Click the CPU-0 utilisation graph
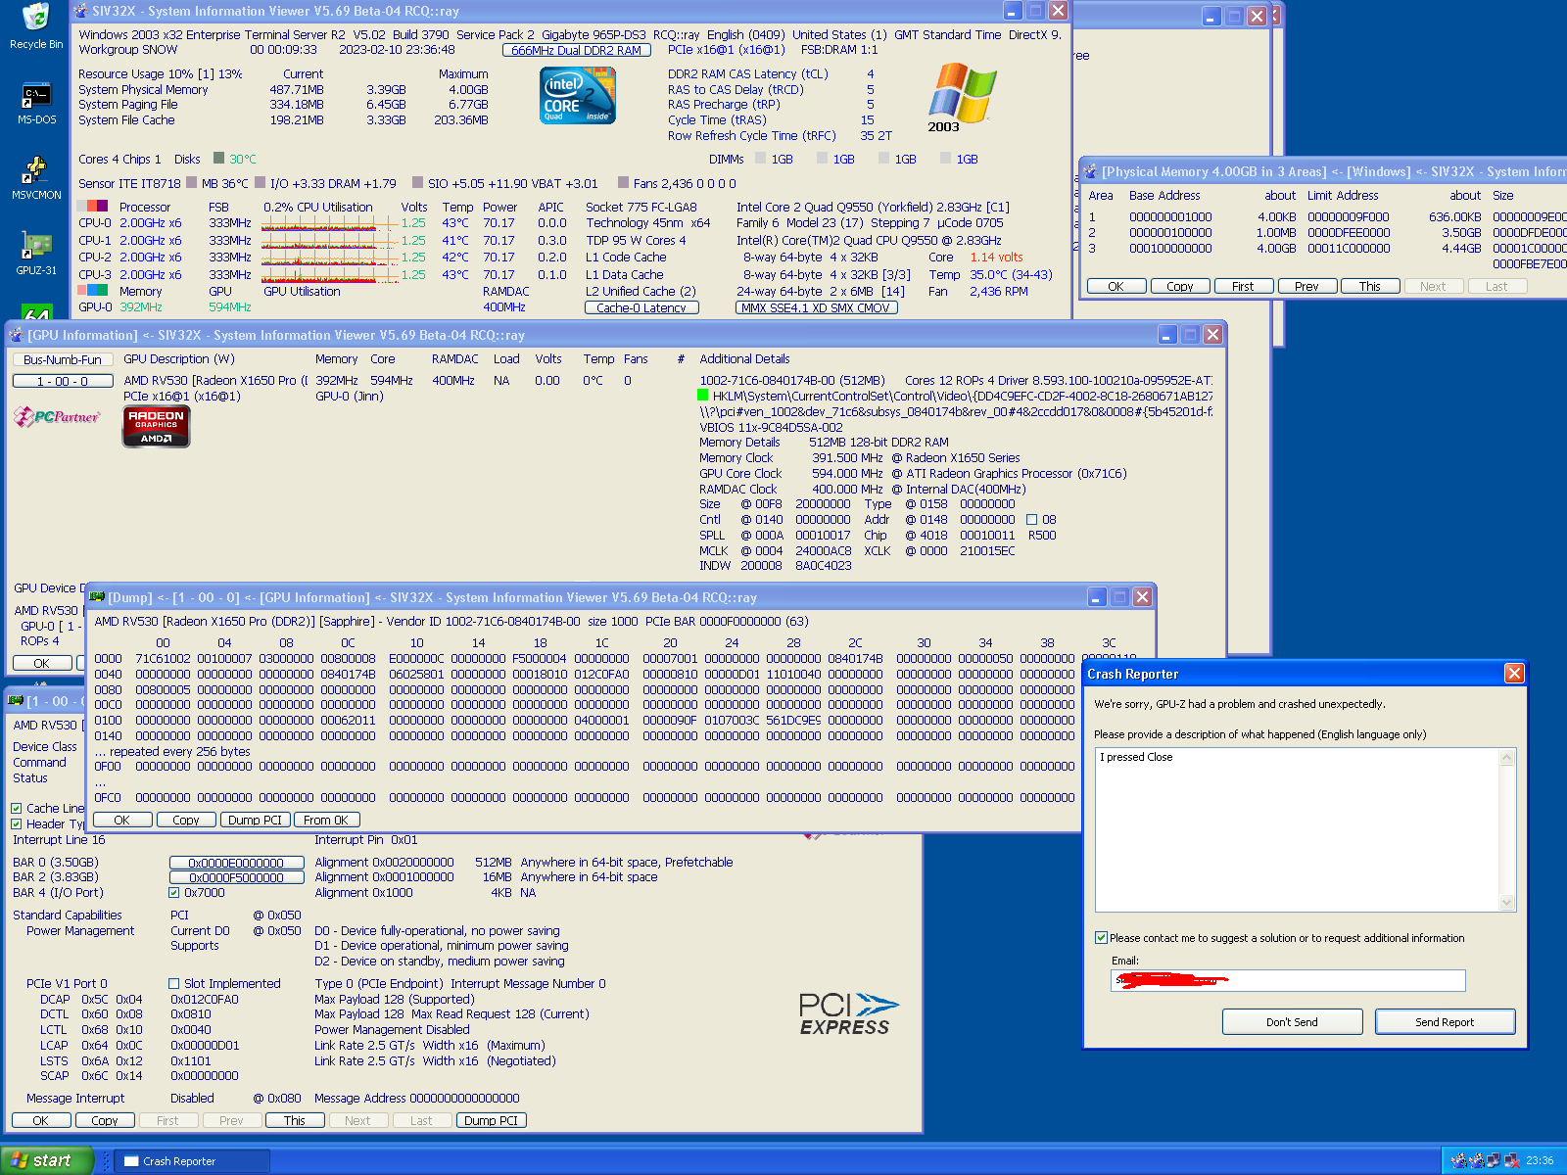The height and width of the screenshot is (1175, 1567). [328, 223]
